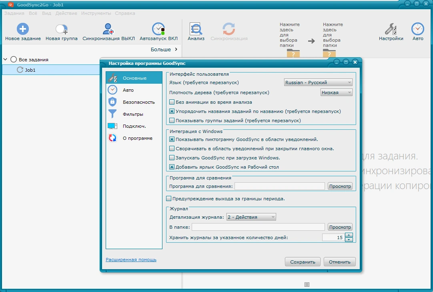Screen dimensions: 433x292
Task: Open Плотность дерева dropdown Низкая
Action: coord(336,93)
